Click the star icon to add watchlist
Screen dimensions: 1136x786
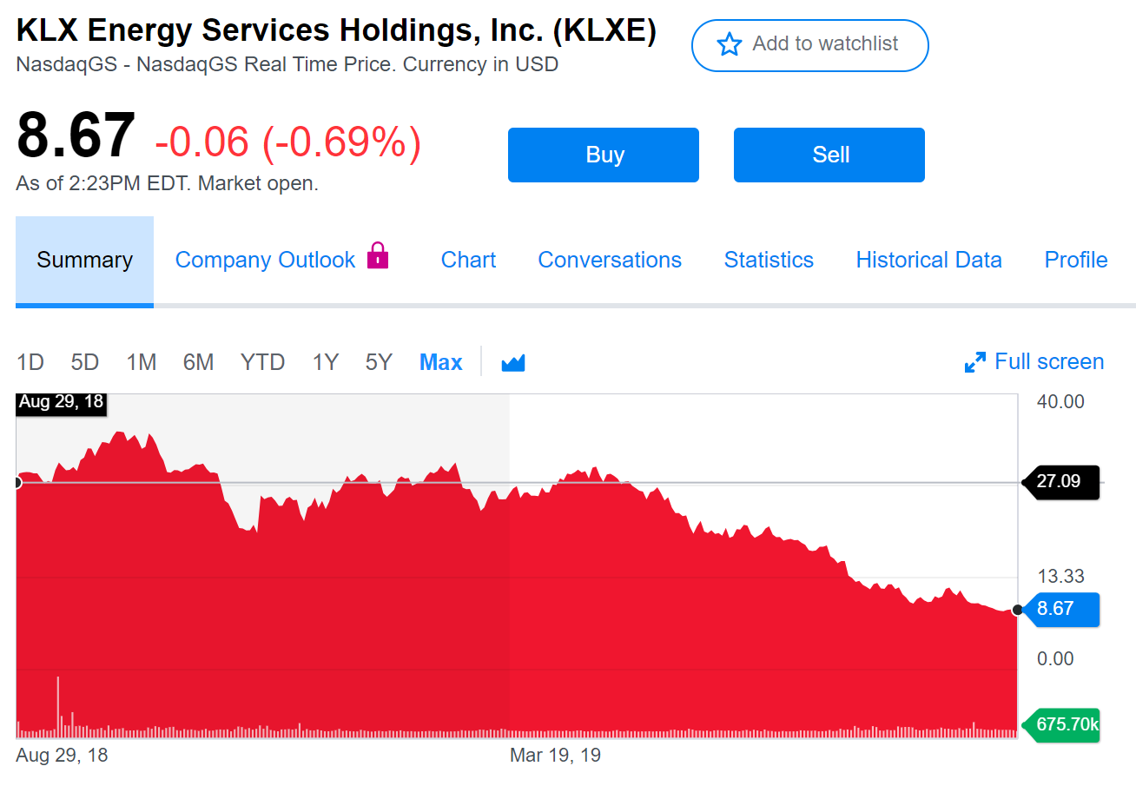[728, 45]
